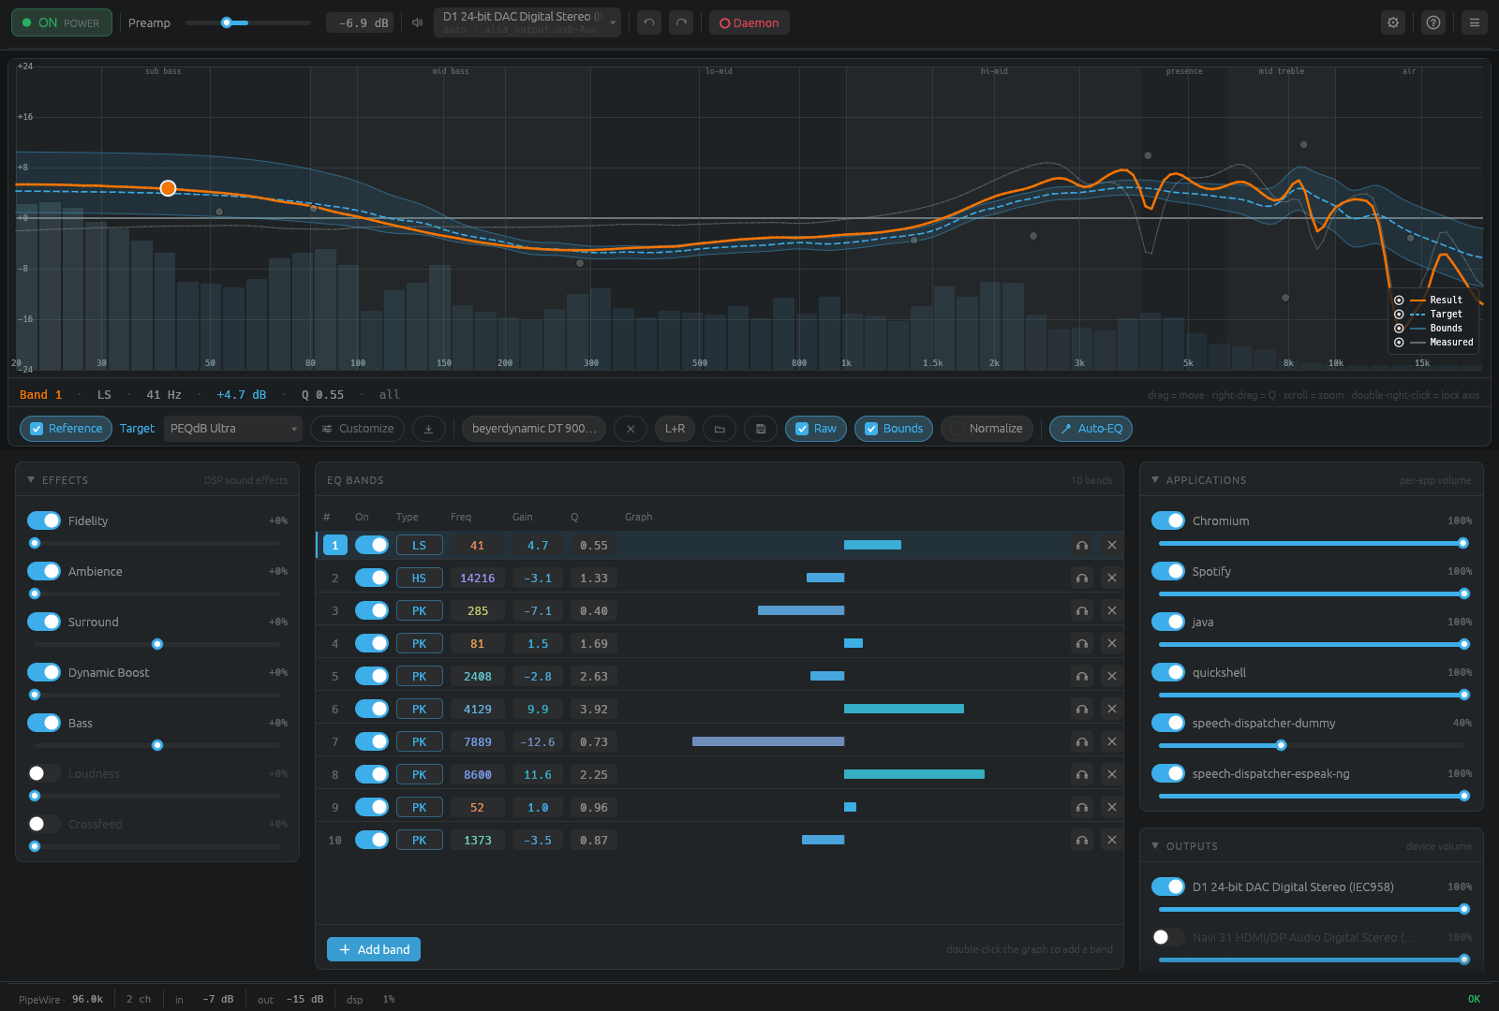Toggle the ON POWER switch
This screenshot has width=1499, height=1011.
click(x=62, y=22)
